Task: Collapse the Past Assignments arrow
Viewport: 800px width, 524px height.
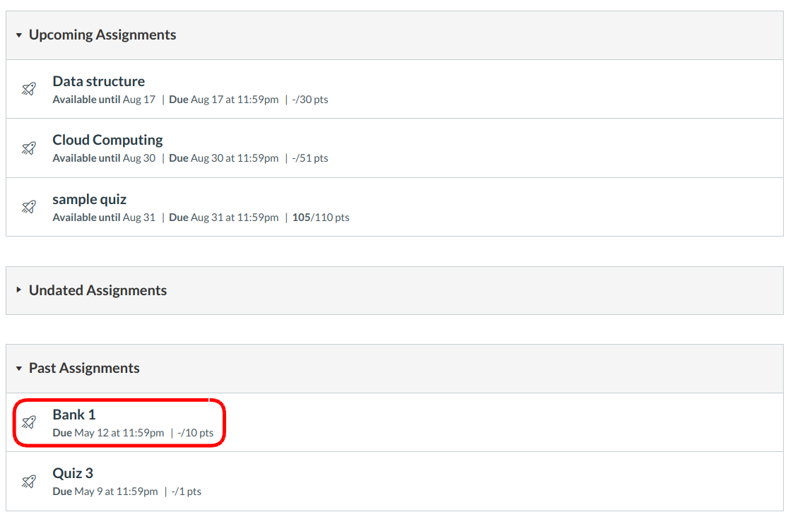Action: tap(19, 369)
